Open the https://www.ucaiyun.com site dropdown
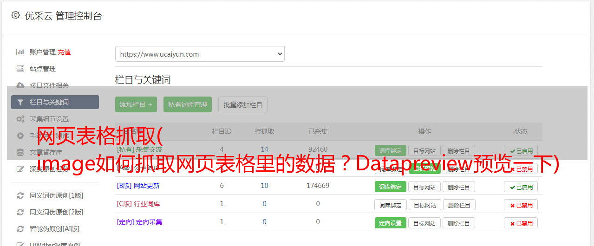The height and width of the screenshot is (246, 594). tap(200, 54)
